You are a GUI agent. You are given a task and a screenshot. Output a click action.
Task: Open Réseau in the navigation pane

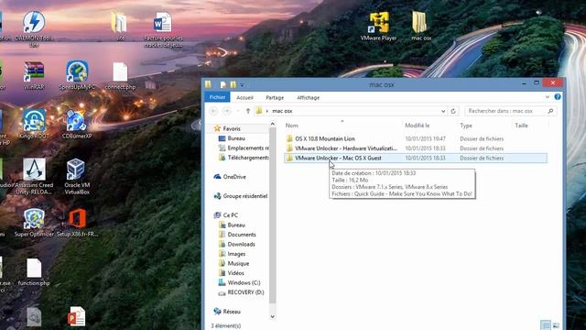point(232,312)
